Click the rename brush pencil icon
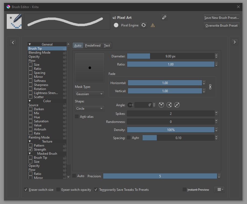Image resolution: width=247 pixels, height=204 pixels. (164, 18)
